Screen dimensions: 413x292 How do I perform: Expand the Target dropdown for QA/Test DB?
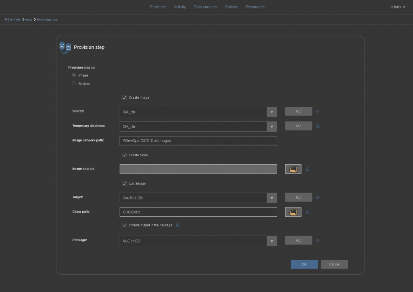tap(272, 197)
